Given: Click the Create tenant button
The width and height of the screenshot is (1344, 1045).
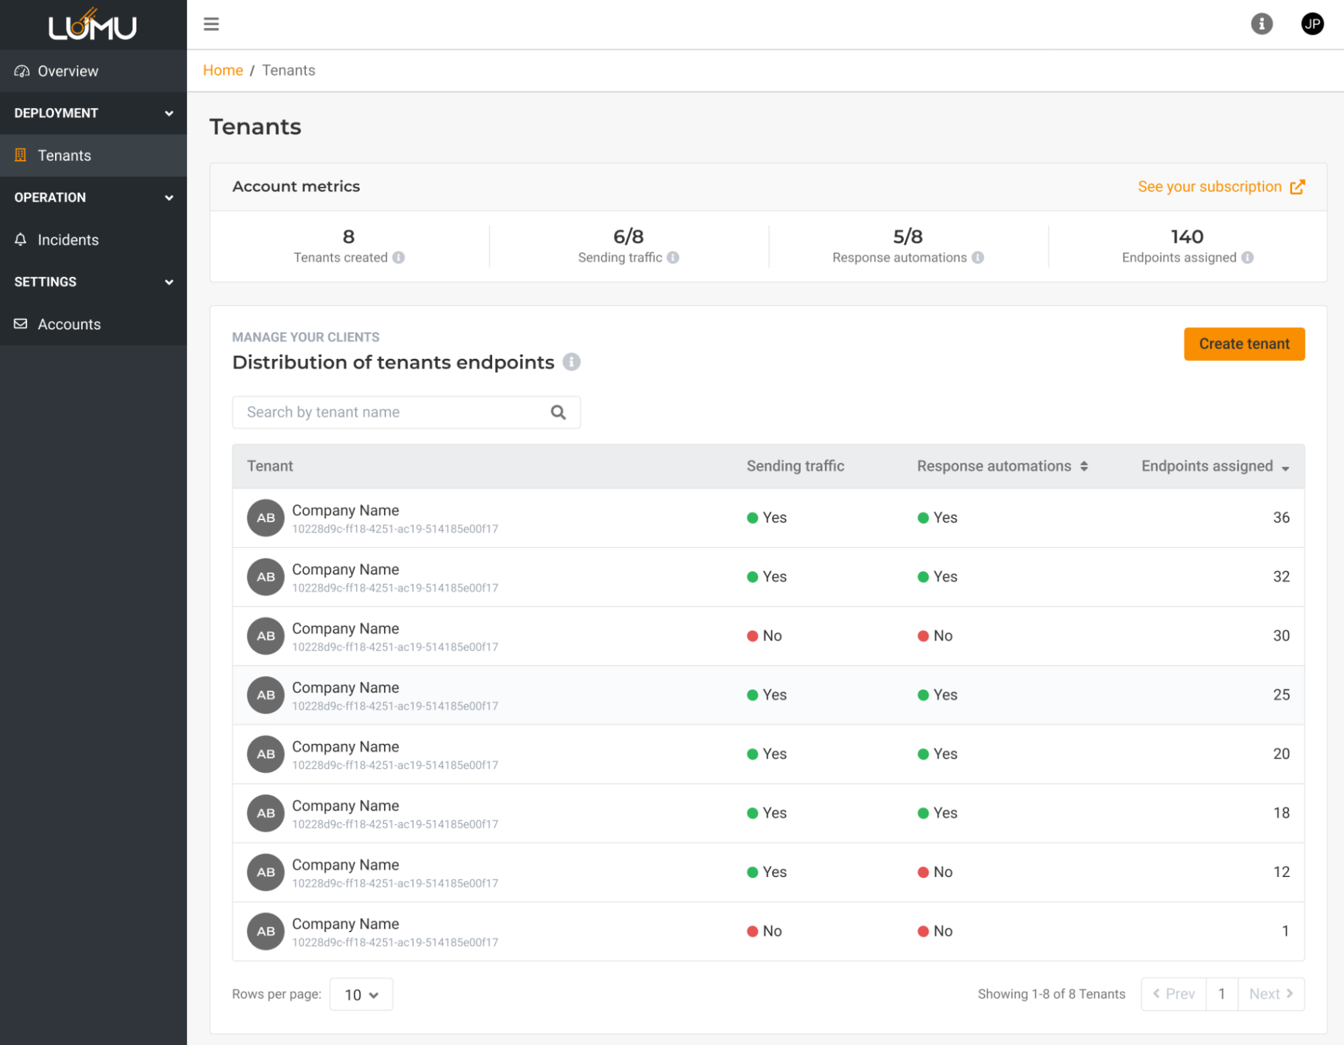Looking at the screenshot, I should [1243, 344].
